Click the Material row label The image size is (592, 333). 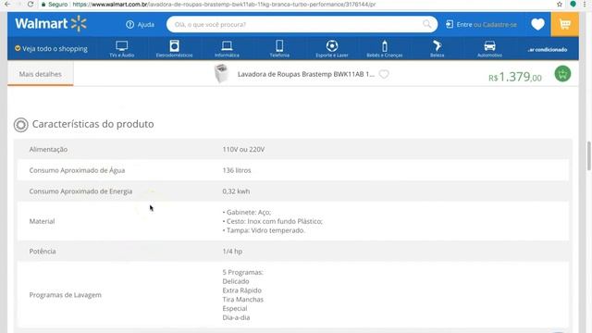click(x=42, y=221)
